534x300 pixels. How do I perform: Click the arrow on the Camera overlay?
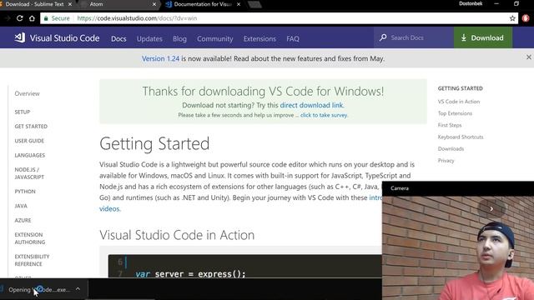pyautogui.click(x=491, y=209)
